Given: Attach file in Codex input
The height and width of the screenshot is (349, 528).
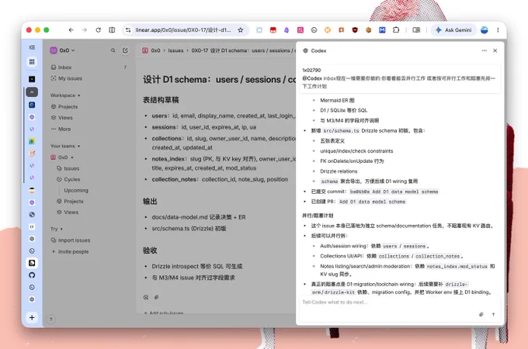Looking at the screenshot, I should pos(481,314).
